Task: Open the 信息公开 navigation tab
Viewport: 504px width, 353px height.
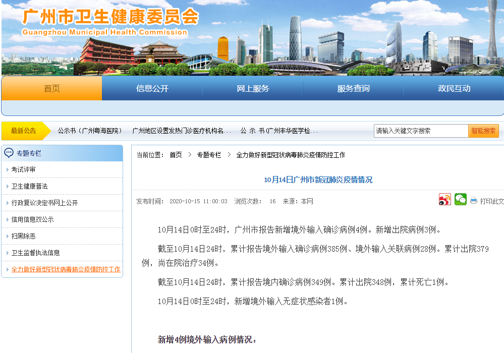Action: pos(152,88)
